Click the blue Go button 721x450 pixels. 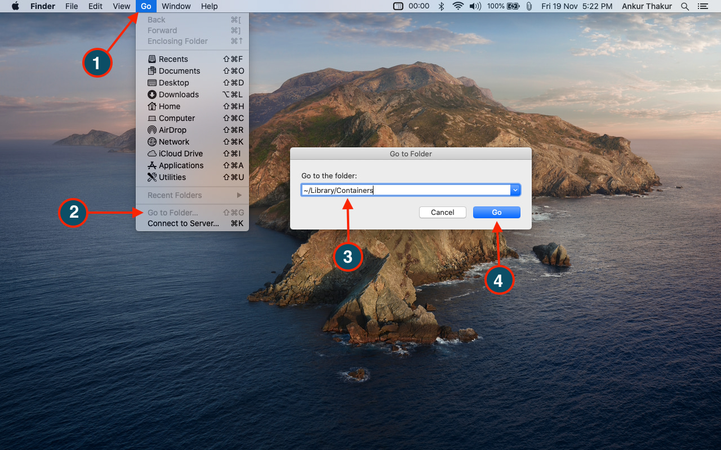click(497, 212)
